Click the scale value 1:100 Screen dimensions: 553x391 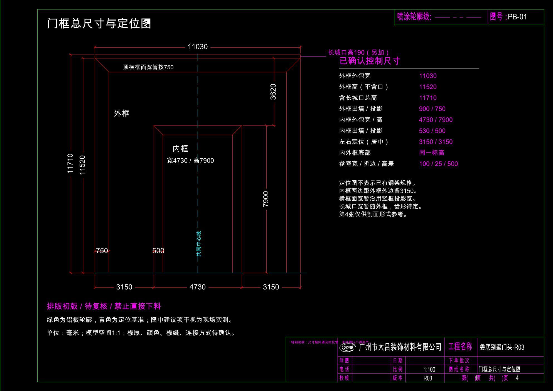pyautogui.click(x=429, y=370)
